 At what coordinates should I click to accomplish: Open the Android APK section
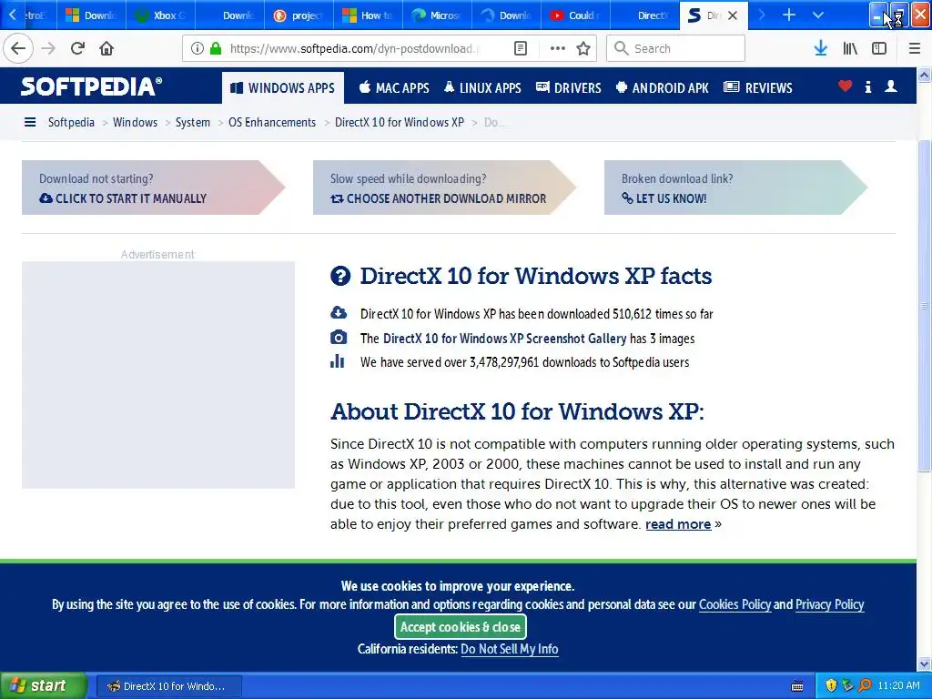pyautogui.click(x=663, y=88)
